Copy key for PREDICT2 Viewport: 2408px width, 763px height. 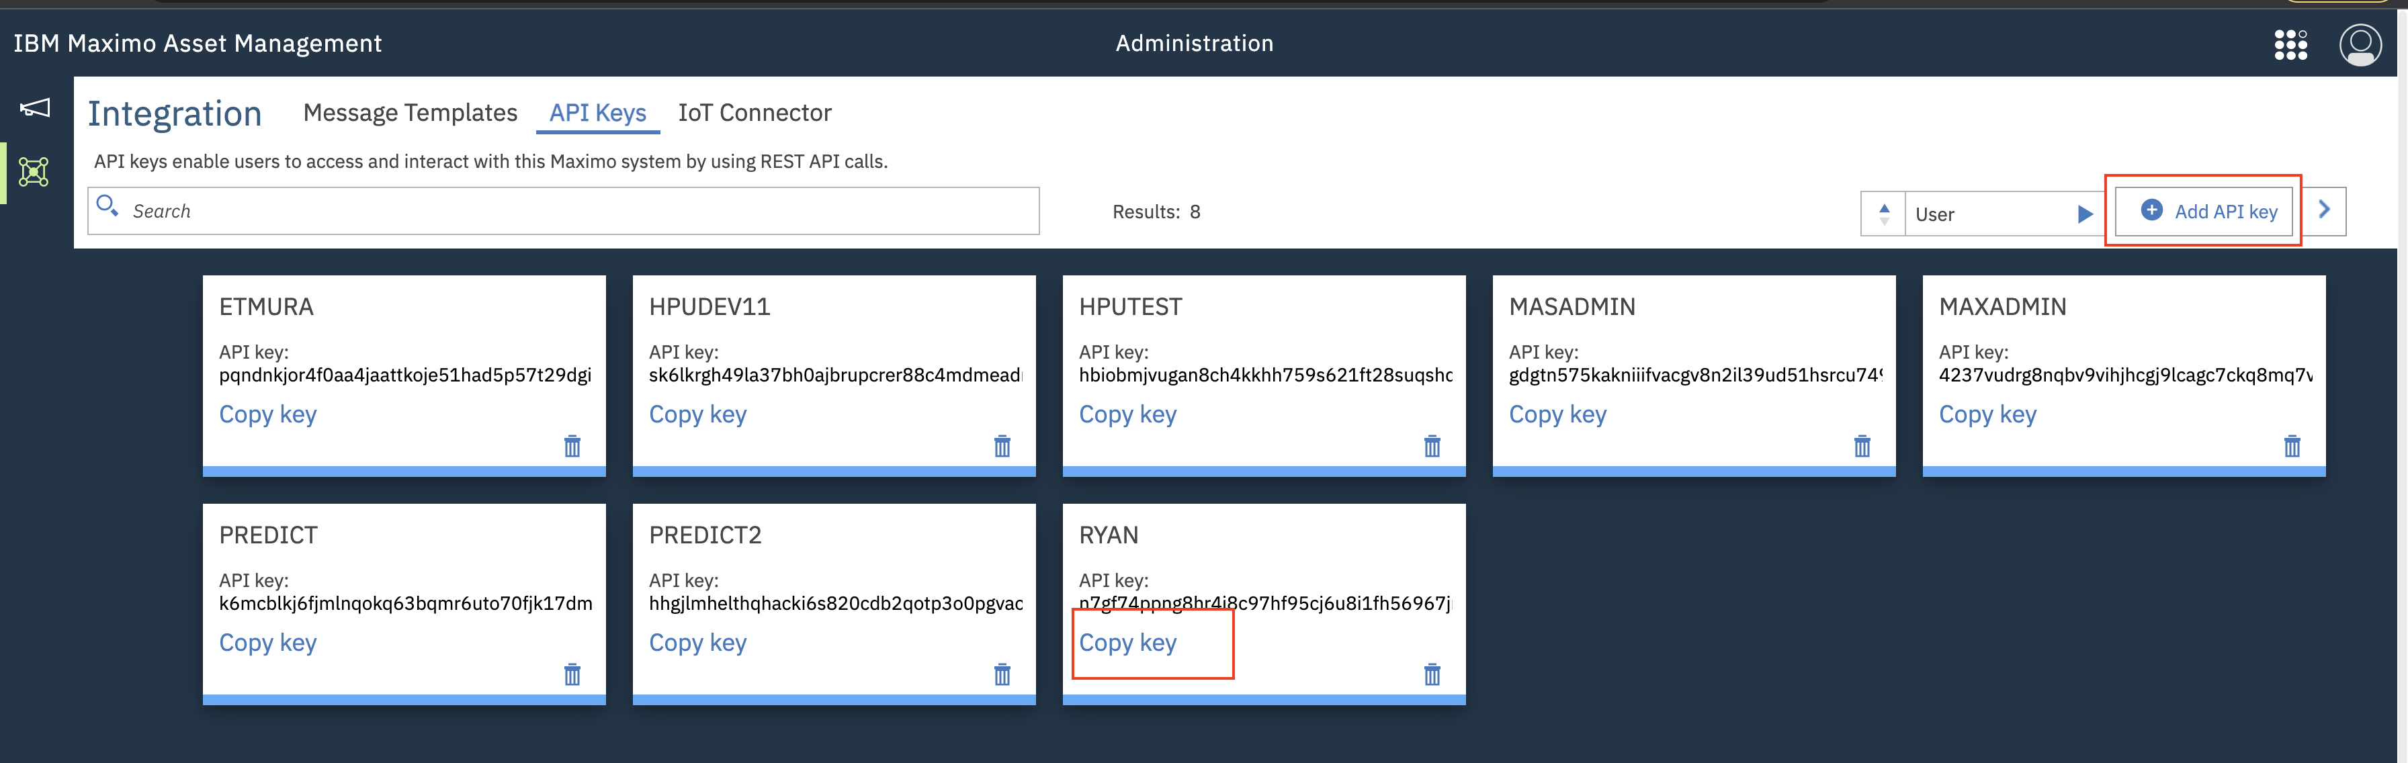click(697, 642)
